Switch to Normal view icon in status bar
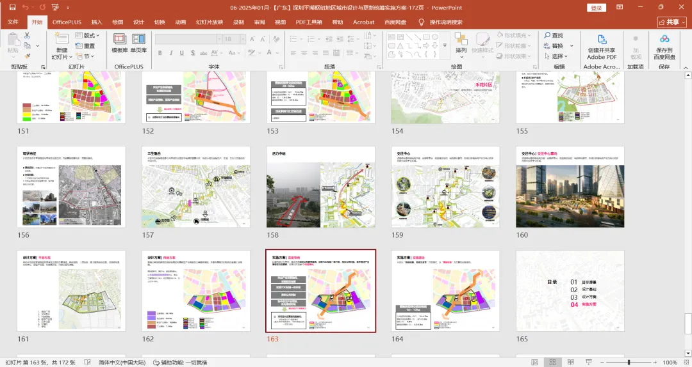The image size is (692, 367). click(535, 362)
